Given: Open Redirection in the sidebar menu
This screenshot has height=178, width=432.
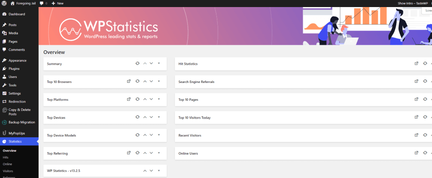Looking at the screenshot, I should coord(19,102).
